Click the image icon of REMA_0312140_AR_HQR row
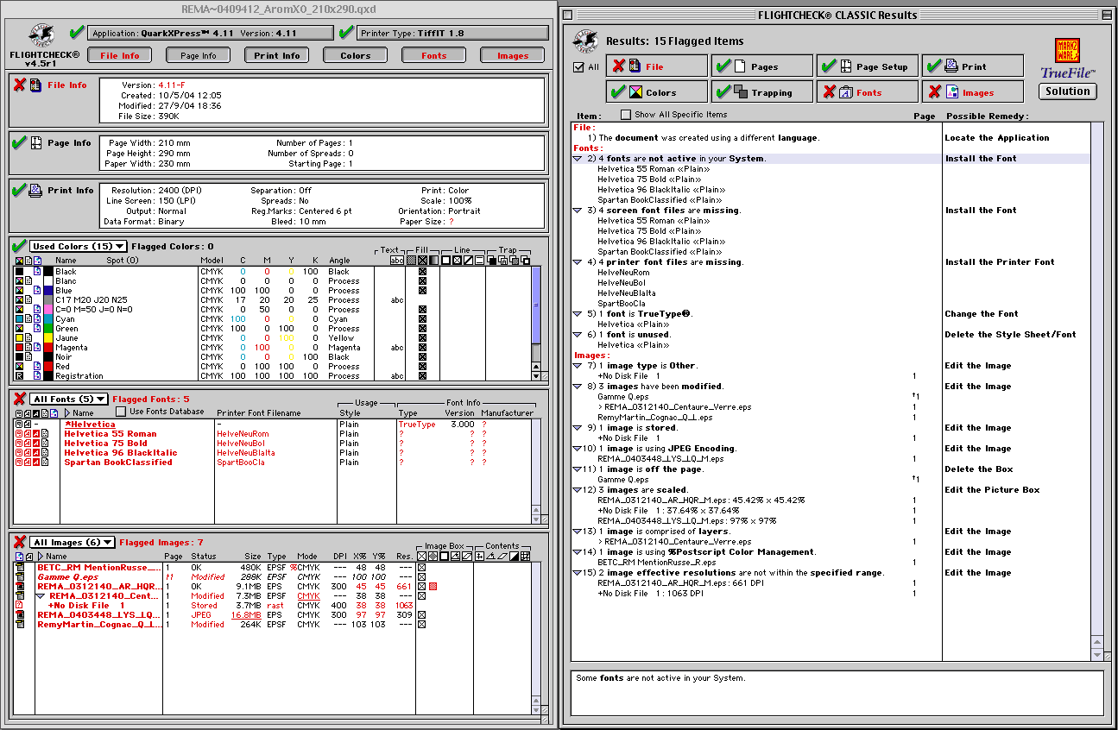Image resolution: width=1118 pixels, height=730 pixels. tap(19, 587)
